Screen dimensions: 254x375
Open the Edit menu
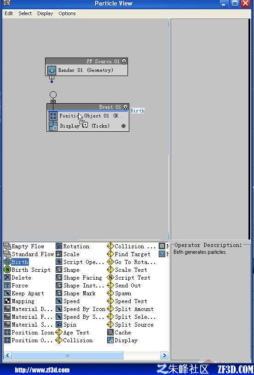(9, 13)
